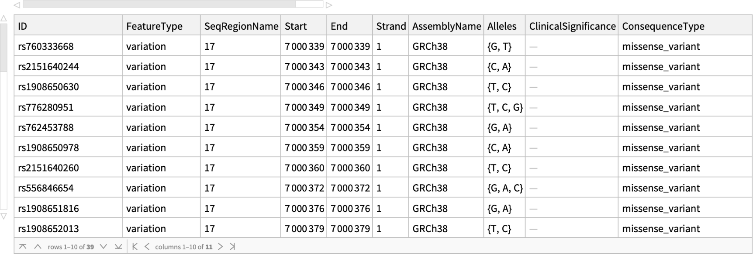The width and height of the screenshot is (753, 254).
Task: Jump to the last rows of the dataset
Action: point(118,247)
